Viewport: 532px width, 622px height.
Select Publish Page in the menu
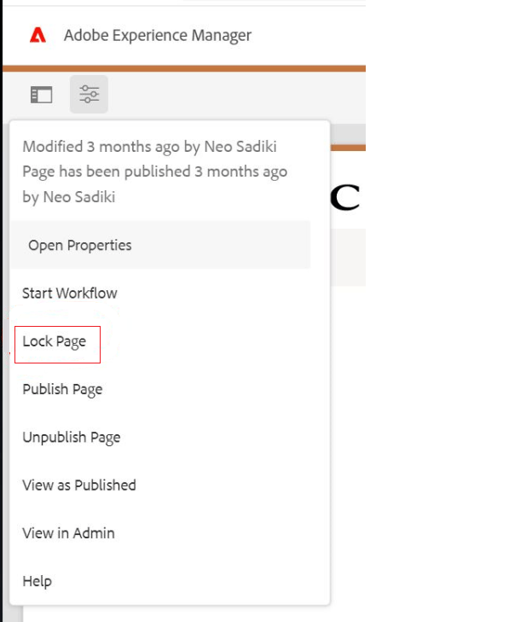[x=62, y=390]
